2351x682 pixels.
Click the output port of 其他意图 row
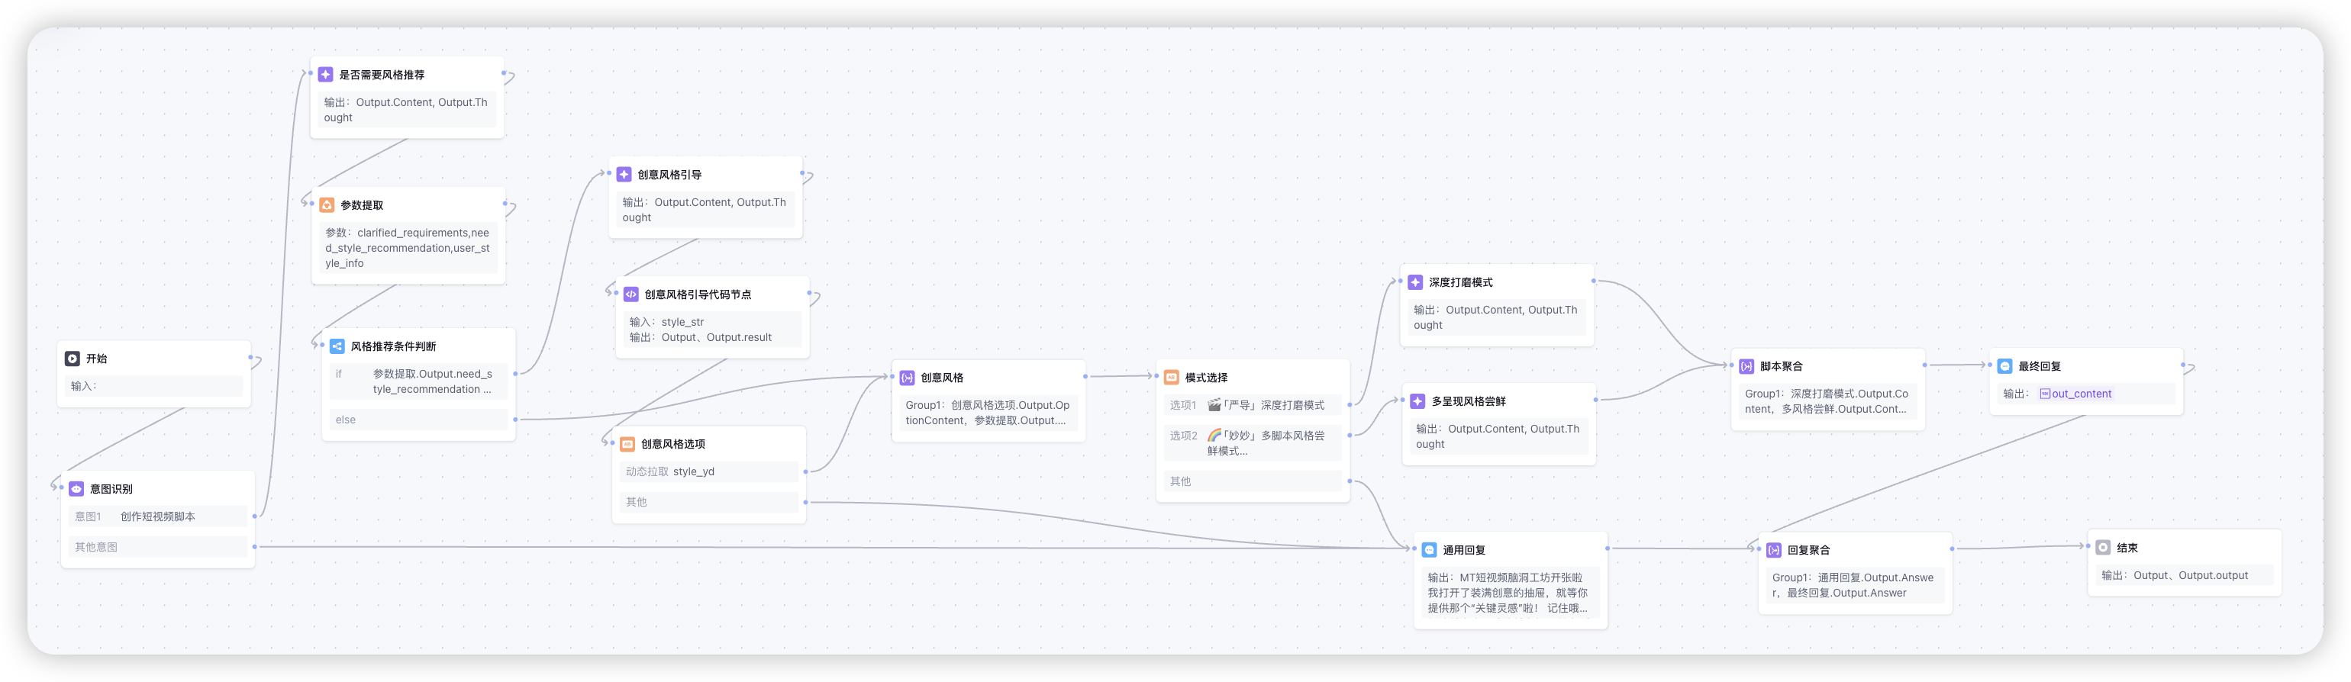[x=255, y=547]
